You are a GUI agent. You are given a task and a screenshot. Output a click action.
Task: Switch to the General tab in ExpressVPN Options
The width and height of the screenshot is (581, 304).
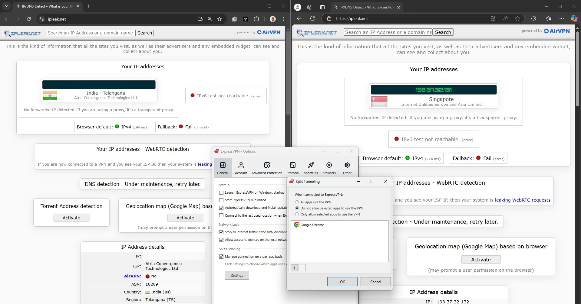(x=223, y=168)
